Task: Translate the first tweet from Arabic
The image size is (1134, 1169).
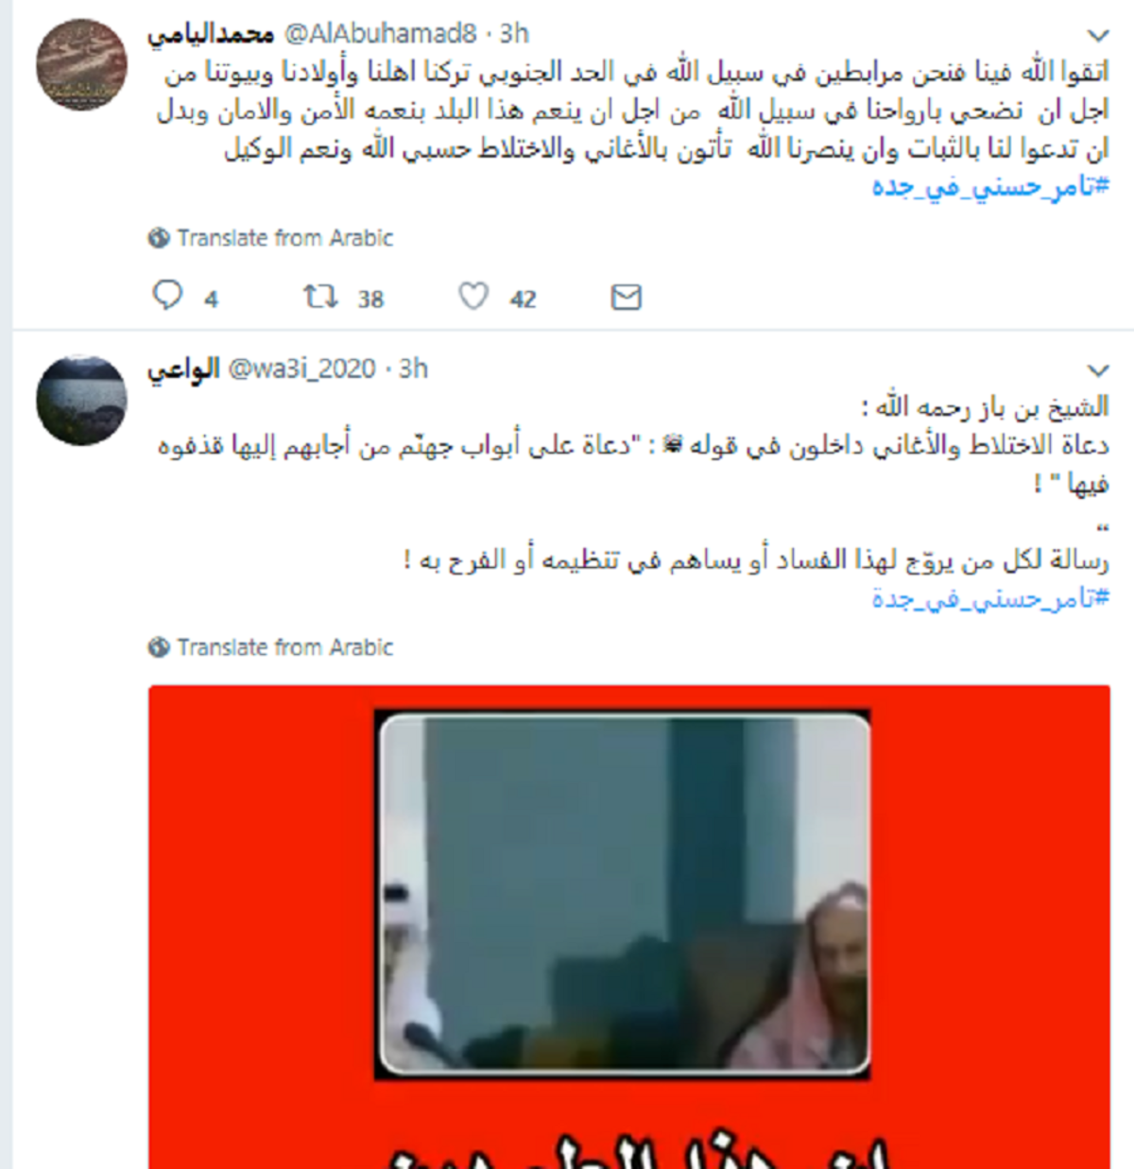Action: pos(284,238)
